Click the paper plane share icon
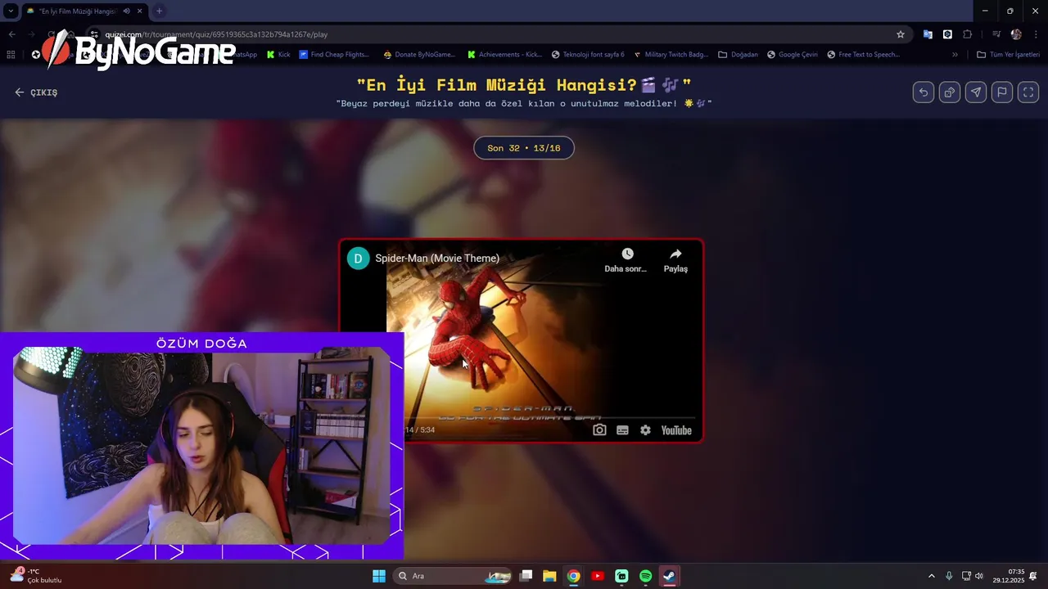Viewport: 1048px width, 589px height. click(x=976, y=92)
